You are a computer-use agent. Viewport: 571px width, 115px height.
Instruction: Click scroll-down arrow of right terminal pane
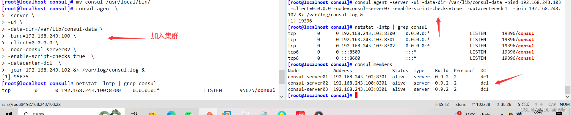567,96
